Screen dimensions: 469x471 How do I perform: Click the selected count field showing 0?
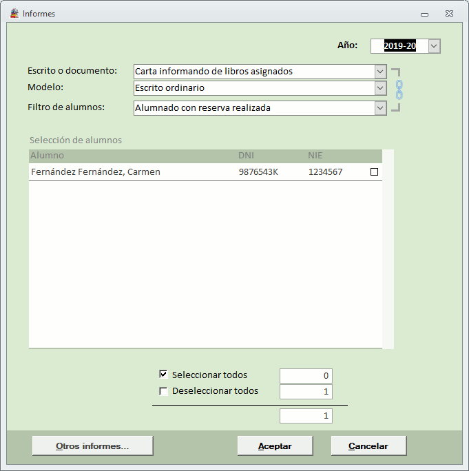click(x=306, y=375)
